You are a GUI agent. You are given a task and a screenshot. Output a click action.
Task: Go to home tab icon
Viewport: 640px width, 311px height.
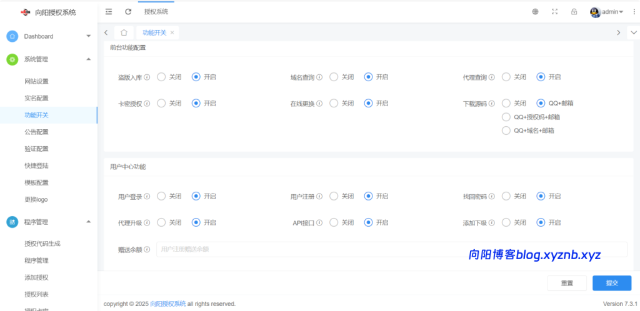[x=124, y=32]
